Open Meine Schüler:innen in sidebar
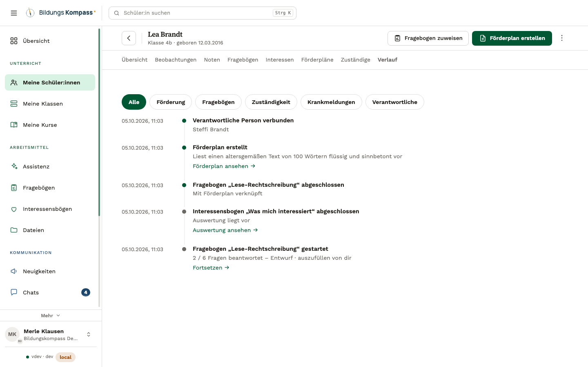Viewport: 588px width, 367px height. tap(50, 82)
